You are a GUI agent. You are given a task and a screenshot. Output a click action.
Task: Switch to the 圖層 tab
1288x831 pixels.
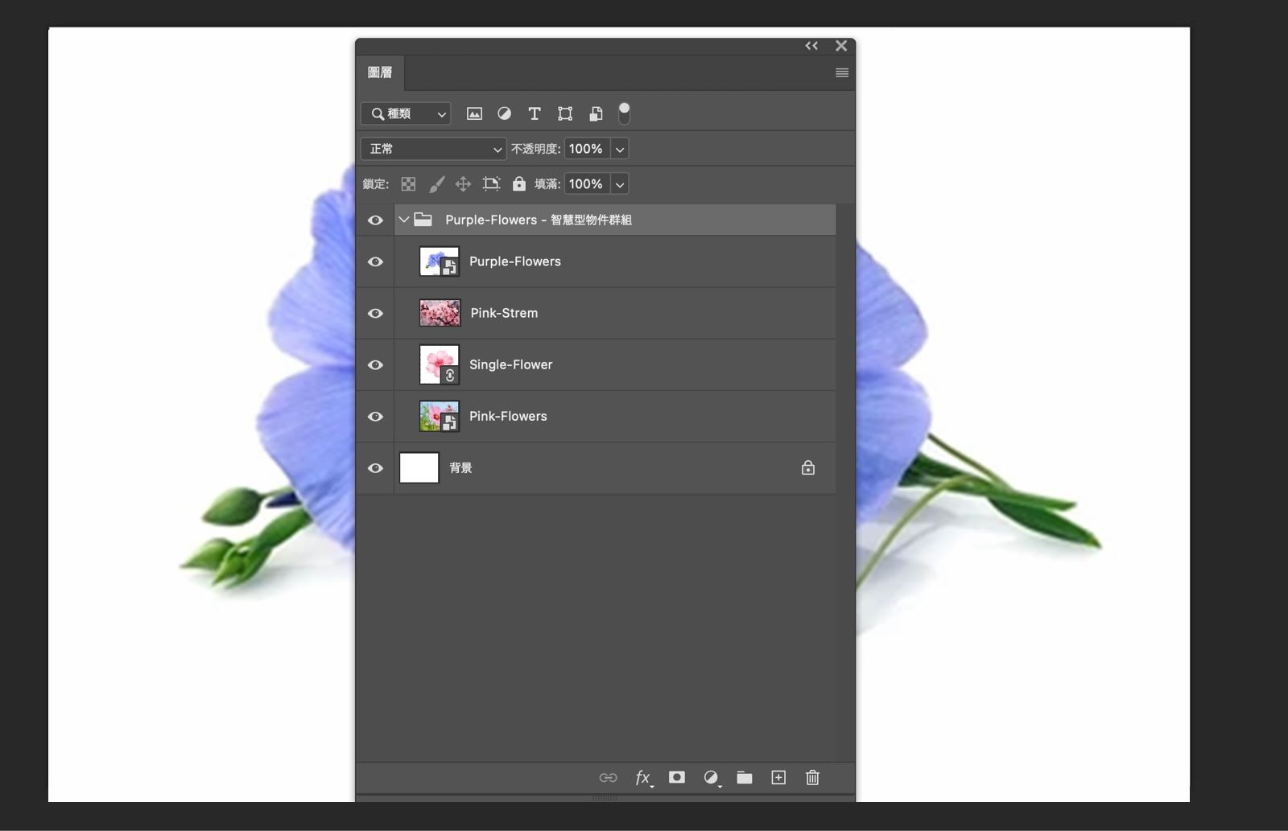point(380,72)
